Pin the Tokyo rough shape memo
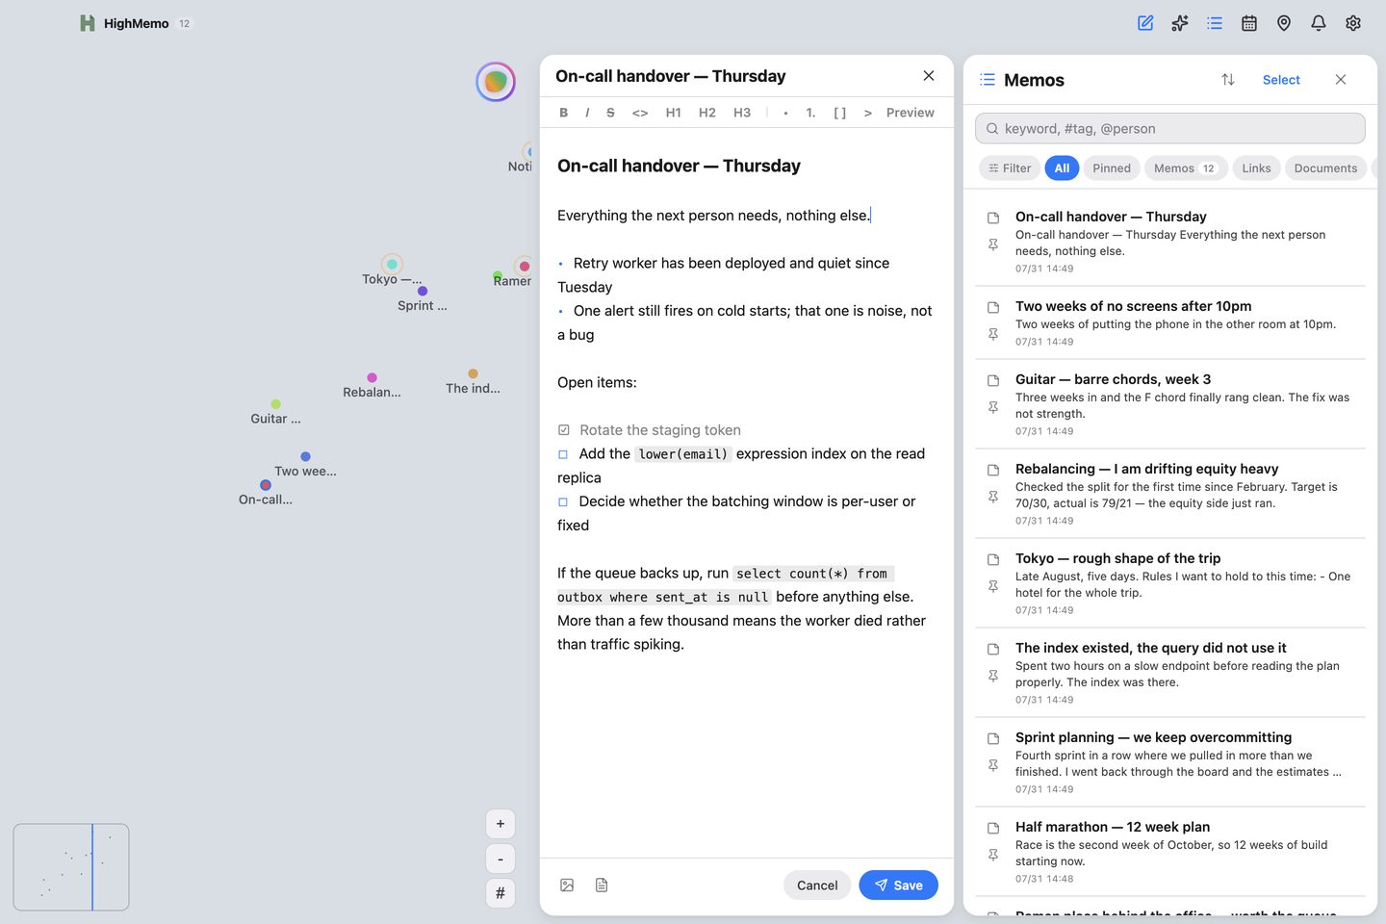 pyautogui.click(x=993, y=586)
